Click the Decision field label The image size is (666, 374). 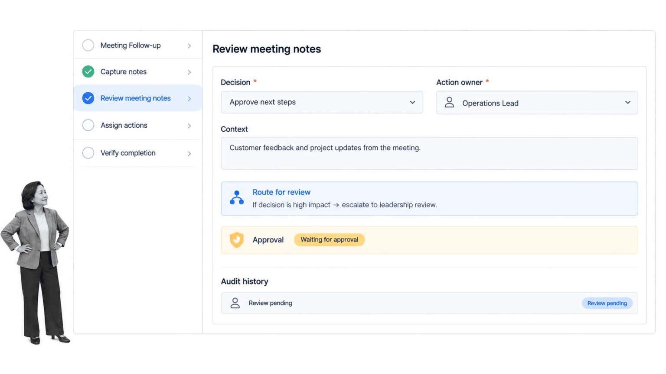click(x=235, y=82)
